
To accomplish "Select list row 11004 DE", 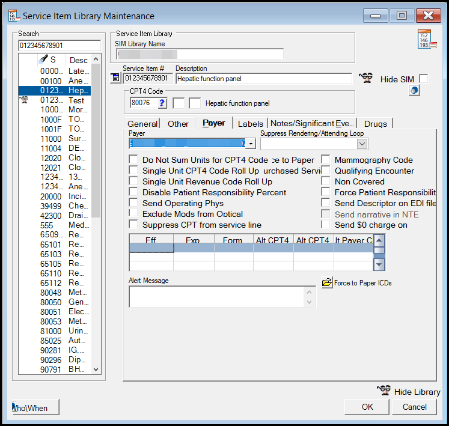I will click(55, 148).
